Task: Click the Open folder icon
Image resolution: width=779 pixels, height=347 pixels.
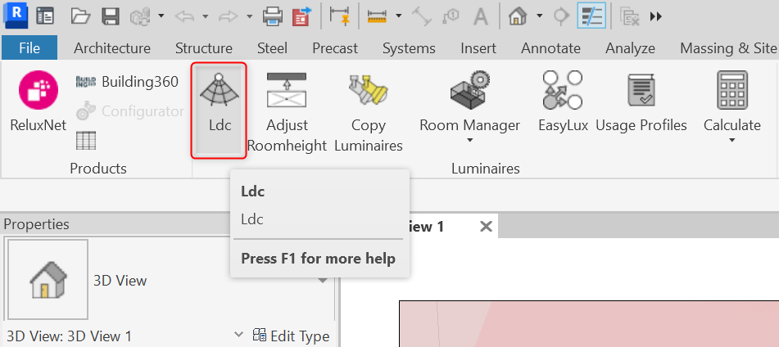Action: point(80,16)
